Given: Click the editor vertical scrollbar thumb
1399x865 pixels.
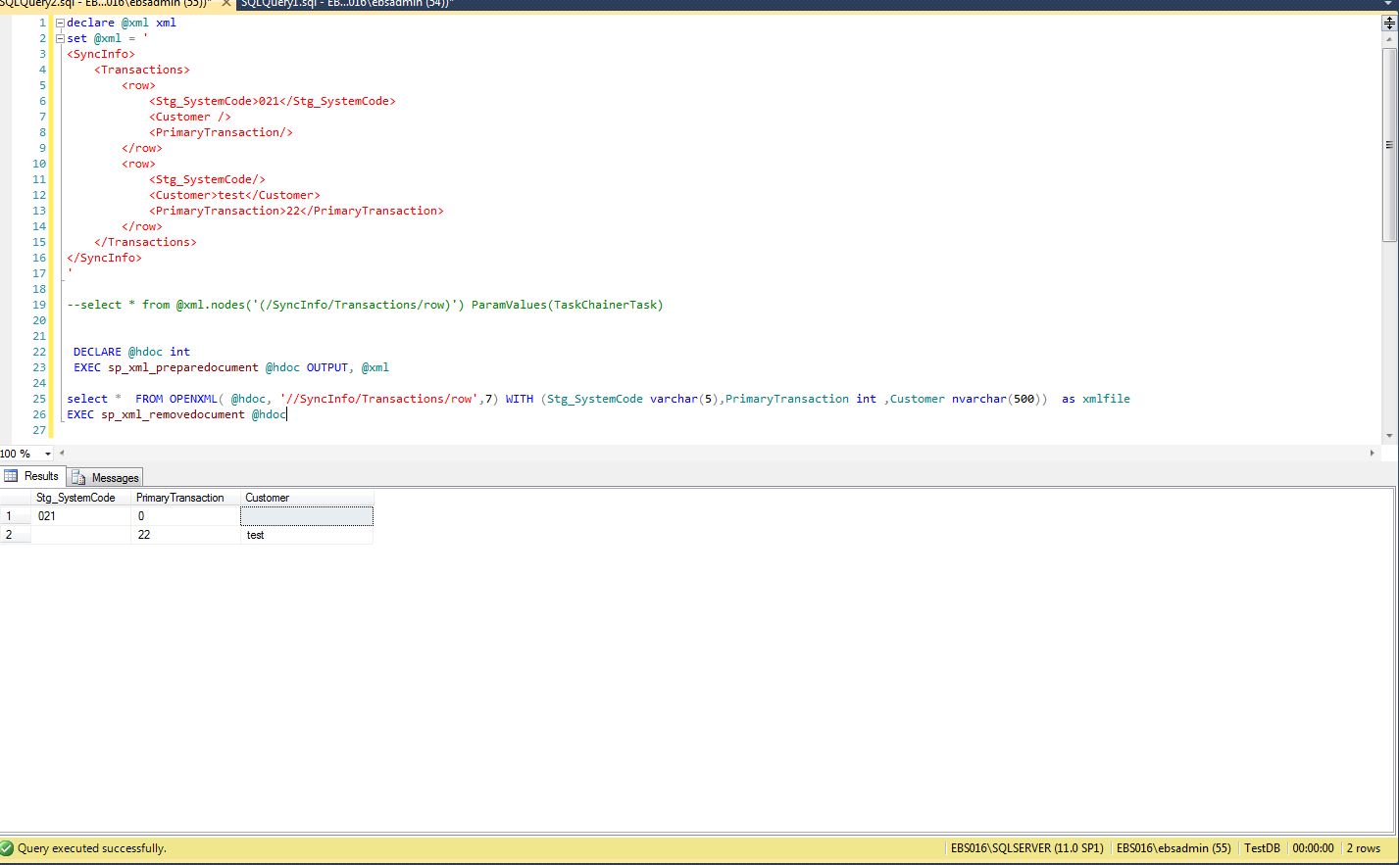Looking at the screenshot, I should (1388, 144).
